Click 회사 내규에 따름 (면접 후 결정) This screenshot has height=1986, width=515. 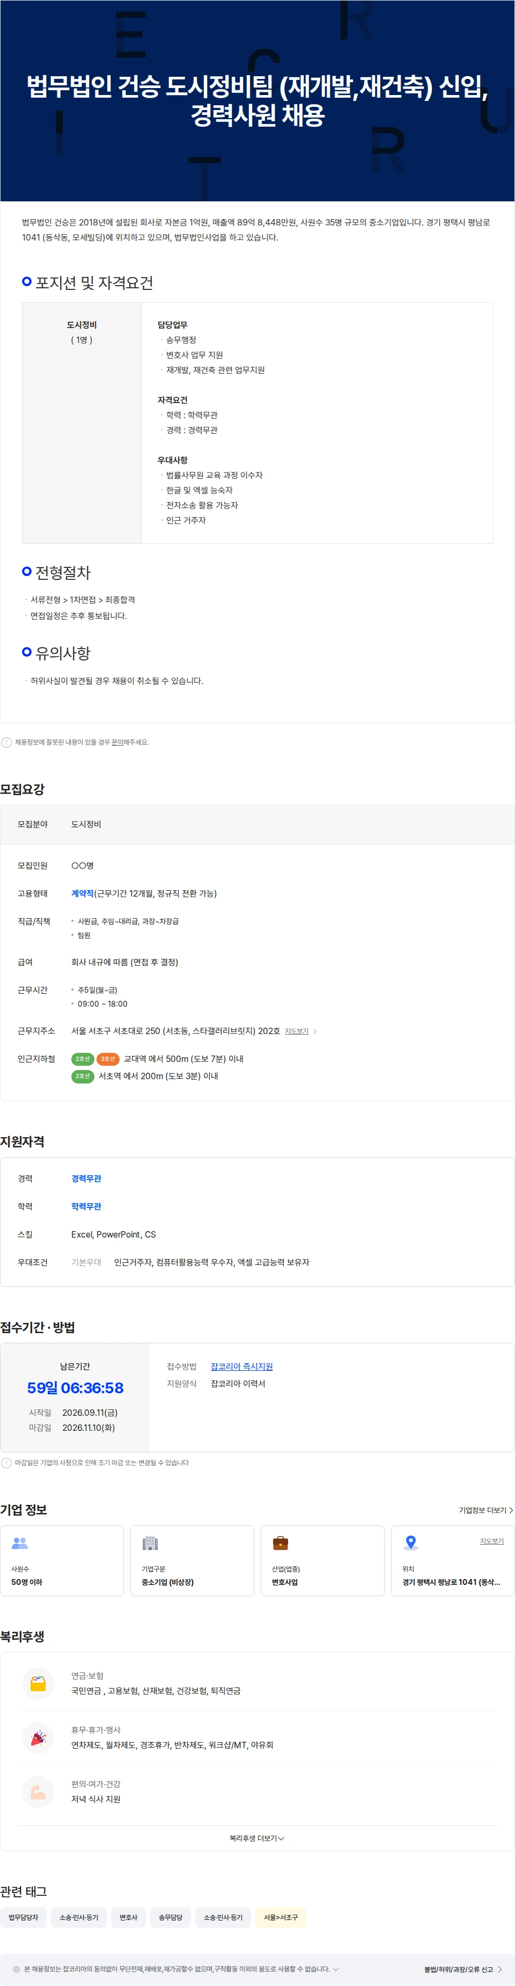coord(124,962)
